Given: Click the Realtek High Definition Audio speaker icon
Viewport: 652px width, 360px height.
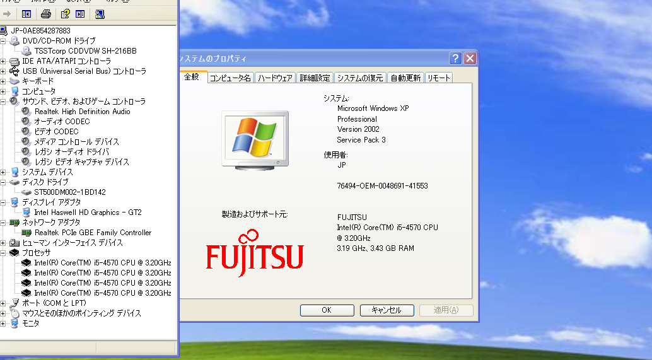Looking at the screenshot, I should pos(26,112).
